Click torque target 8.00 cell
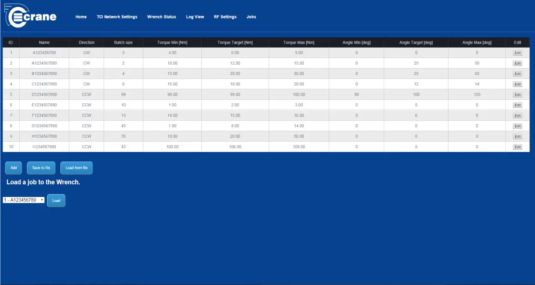This screenshot has height=285, width=535. coord(235,126)
